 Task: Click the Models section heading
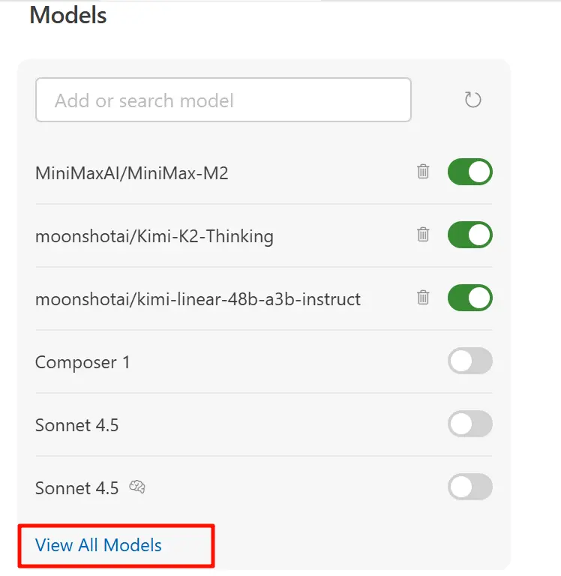click(x=68, y=15)
